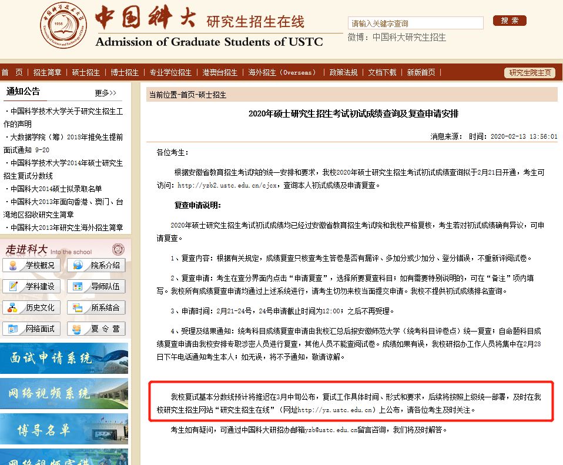Click the 通知公告 section heading
The height and width of the screenshot is (465, 563).
[22, 91]
